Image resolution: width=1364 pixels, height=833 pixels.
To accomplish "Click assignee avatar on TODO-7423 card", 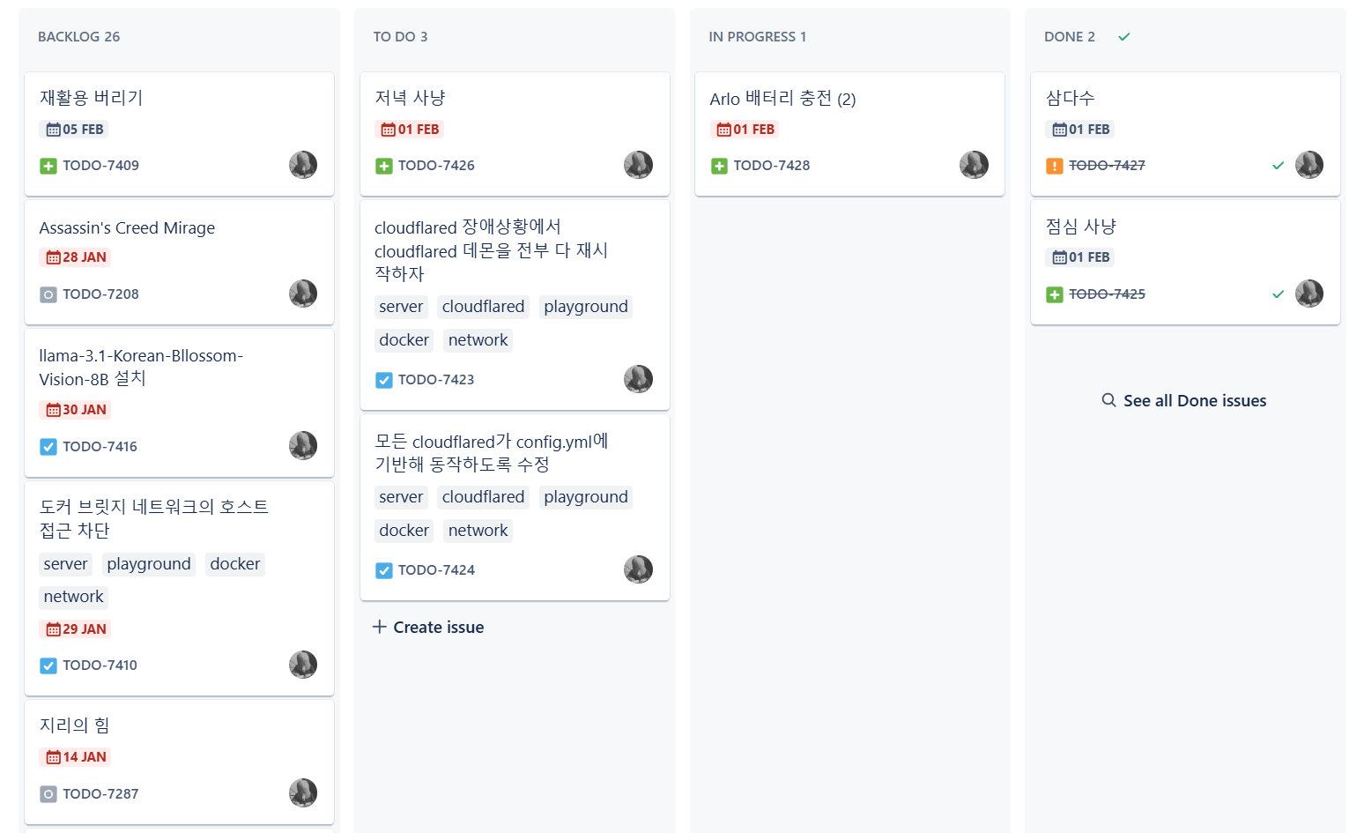I will (638, 379).
